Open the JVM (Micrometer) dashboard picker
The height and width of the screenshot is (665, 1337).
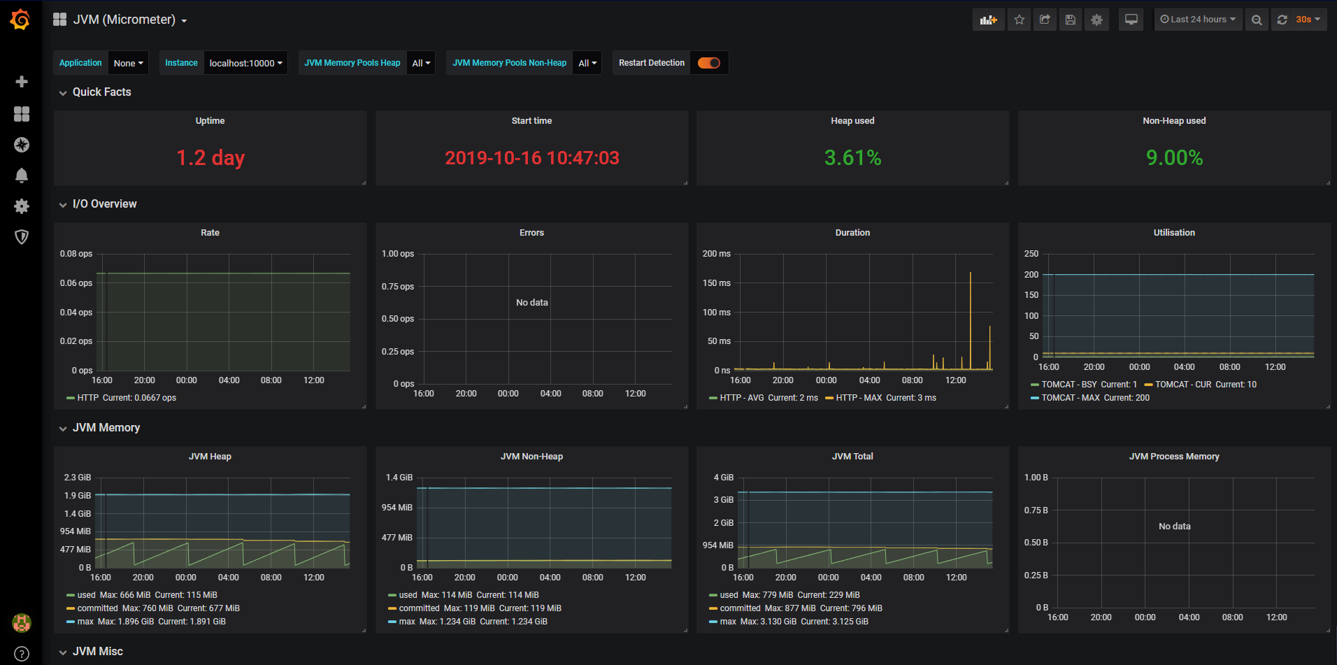(130, 20)
